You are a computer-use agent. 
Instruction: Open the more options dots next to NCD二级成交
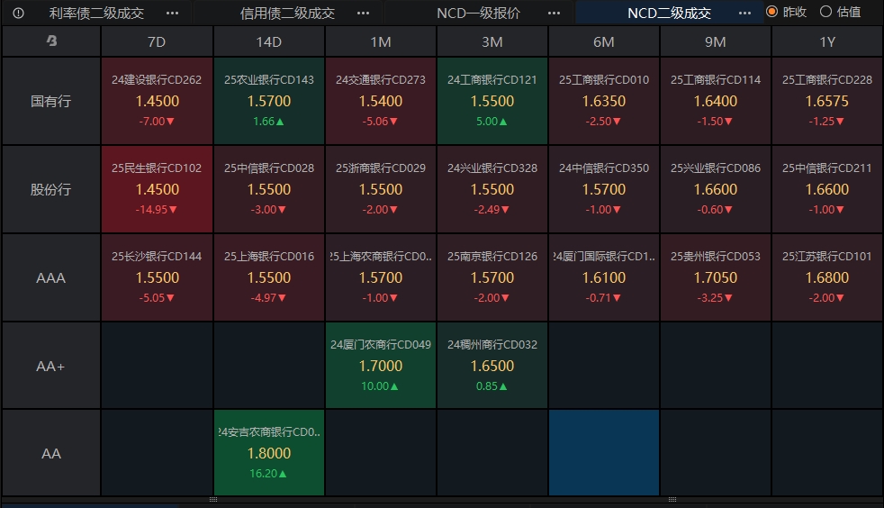pos(744,13)
